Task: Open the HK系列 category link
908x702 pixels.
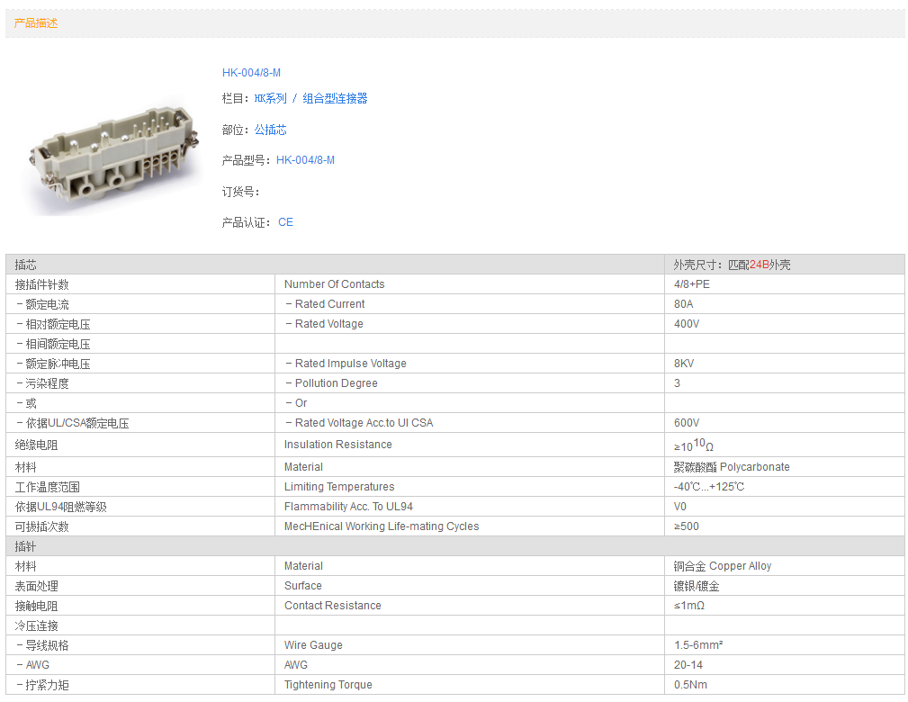Action: pyautogui.click(x=270, y=99)
